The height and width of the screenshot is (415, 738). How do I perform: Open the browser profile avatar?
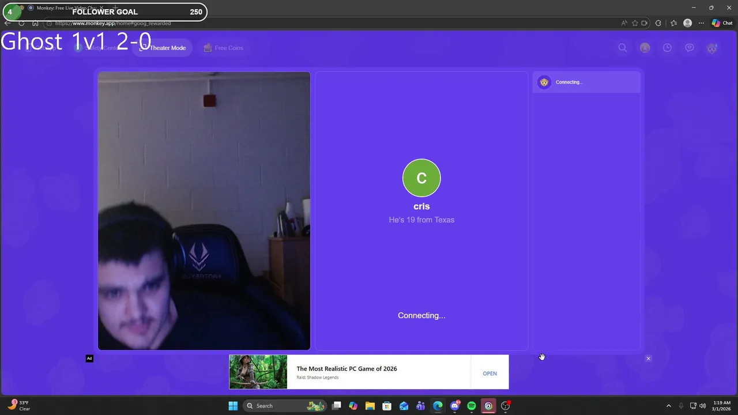click(687, 23)
